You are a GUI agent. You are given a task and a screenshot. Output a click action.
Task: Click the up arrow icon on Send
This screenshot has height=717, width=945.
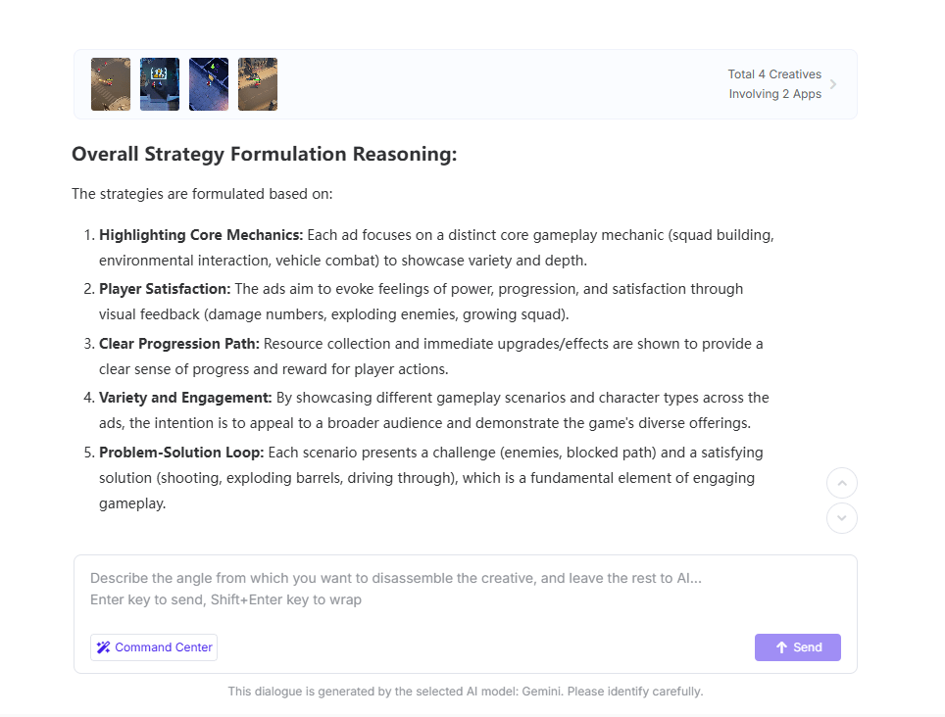781,647
